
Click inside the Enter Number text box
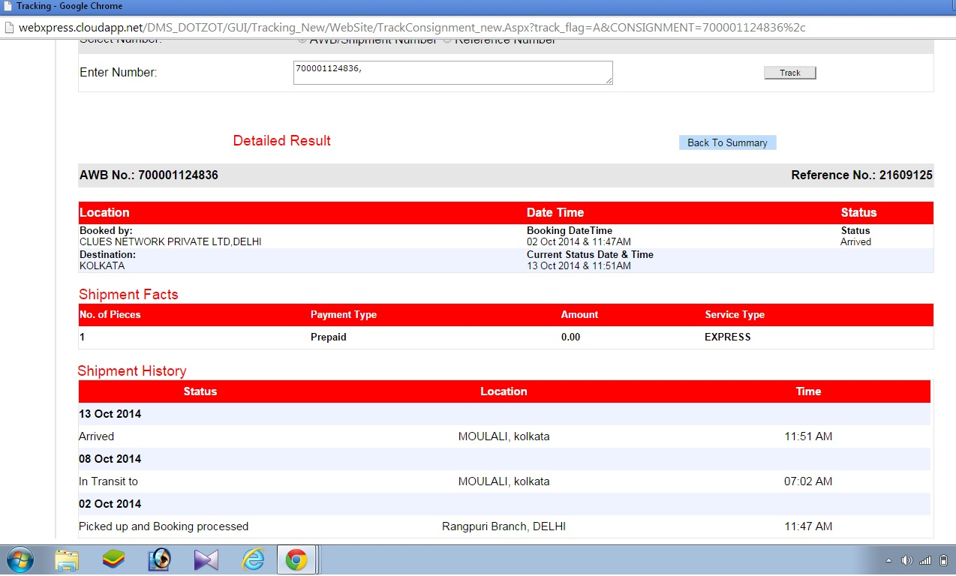click(x=452, y=73)
